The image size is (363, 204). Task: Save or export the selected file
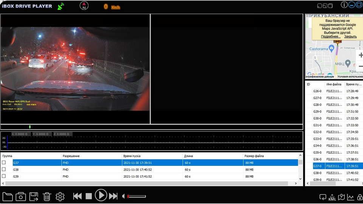(34, 196)
